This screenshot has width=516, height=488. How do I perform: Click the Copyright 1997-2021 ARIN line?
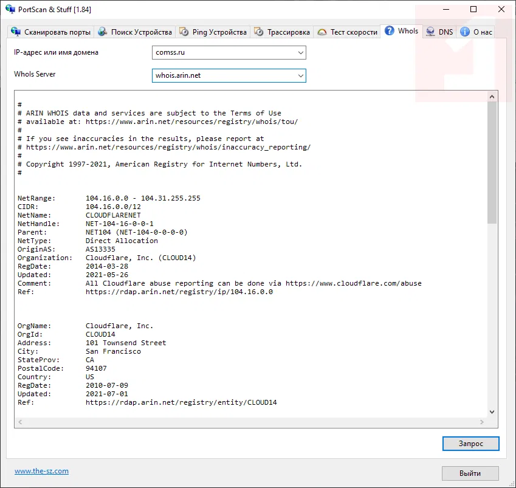point(160,164)
